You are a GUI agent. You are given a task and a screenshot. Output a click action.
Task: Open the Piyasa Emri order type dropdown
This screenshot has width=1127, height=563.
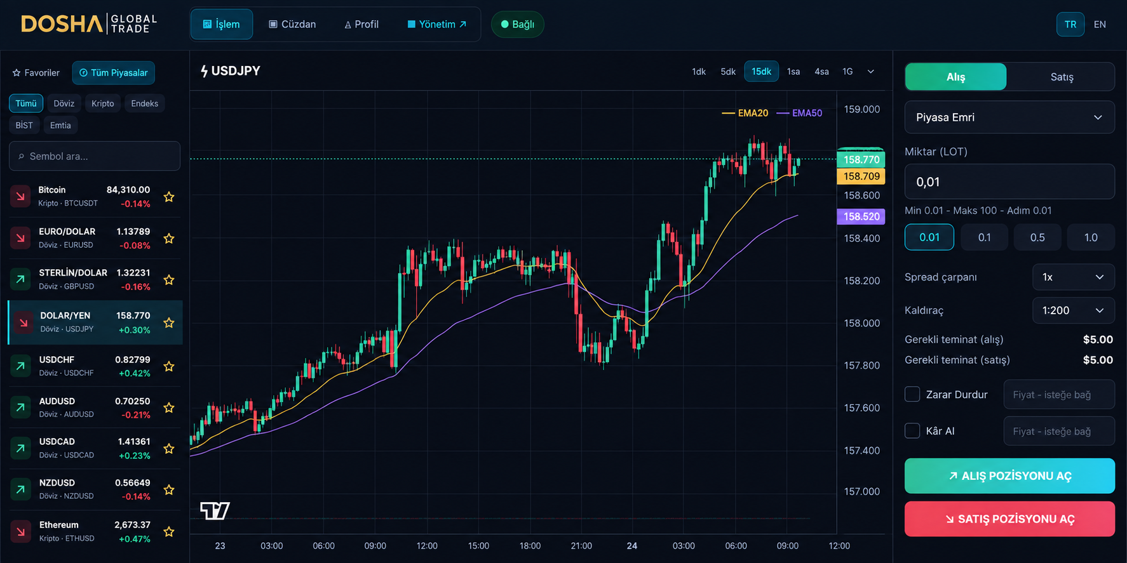(1009, 117)
